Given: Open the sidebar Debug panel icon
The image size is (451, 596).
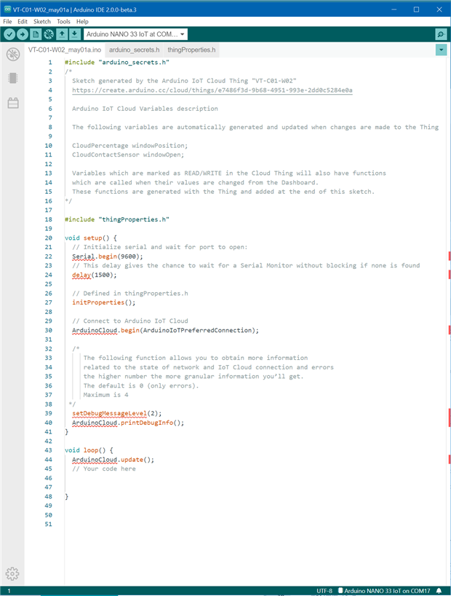Looking at the screenshot, I should 13,55.
